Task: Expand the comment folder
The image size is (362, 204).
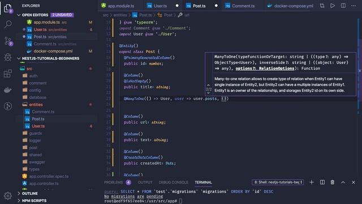Action: 57,83
